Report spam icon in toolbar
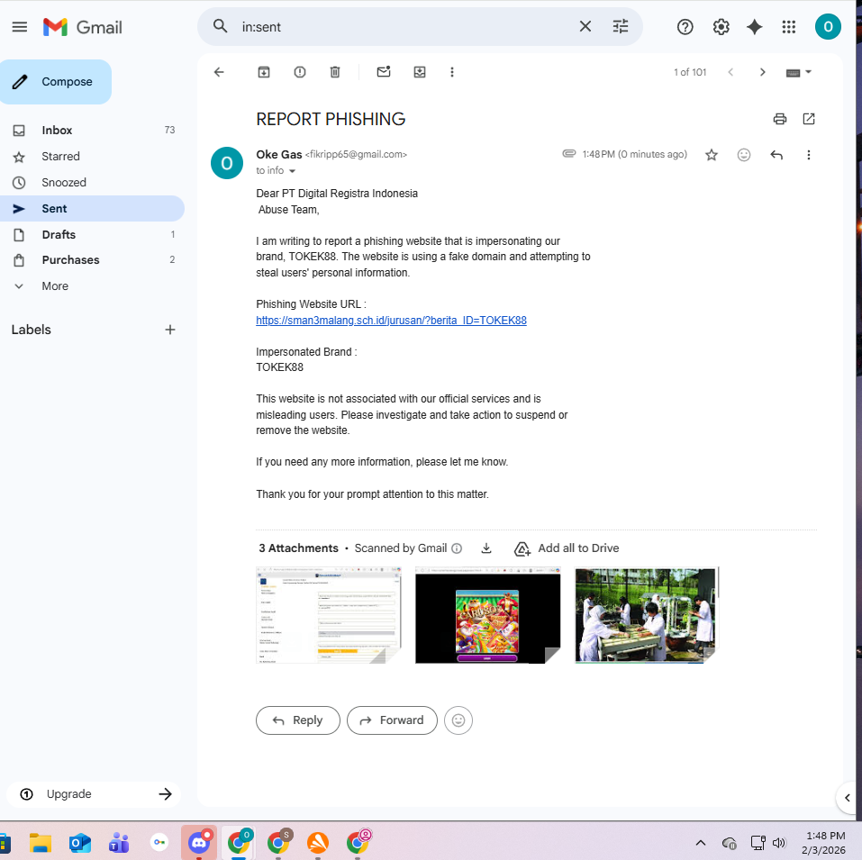 [300, 72]
